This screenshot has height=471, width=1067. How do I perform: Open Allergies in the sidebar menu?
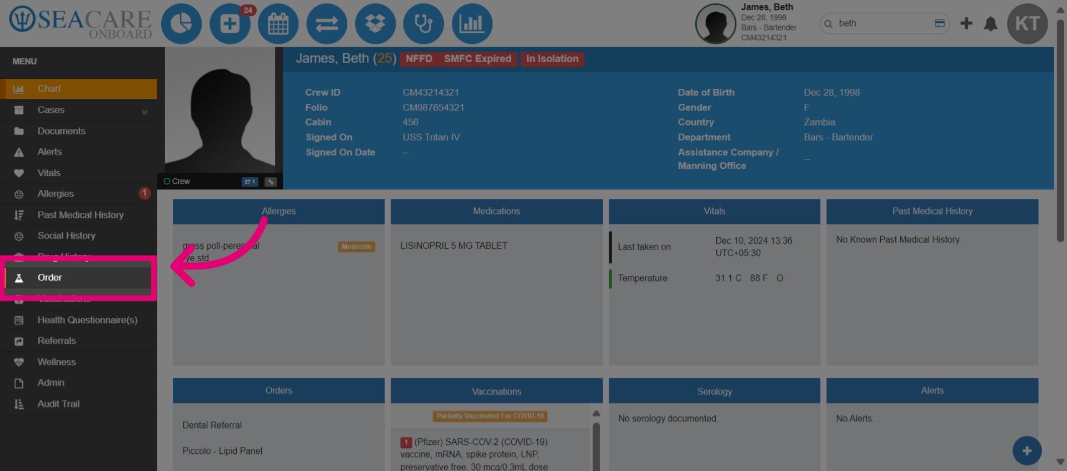point(78,194)
